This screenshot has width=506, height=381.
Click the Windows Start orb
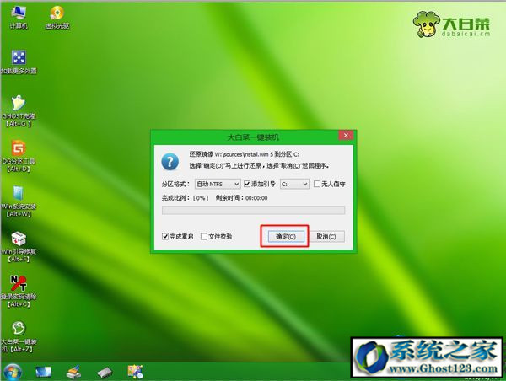coord(13,371)
